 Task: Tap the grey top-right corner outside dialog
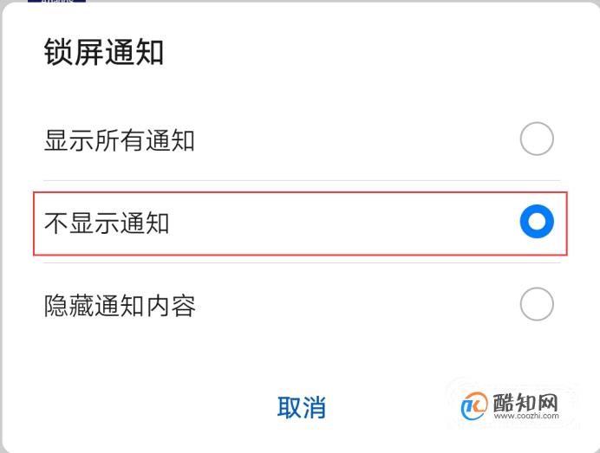pos(597,3)
